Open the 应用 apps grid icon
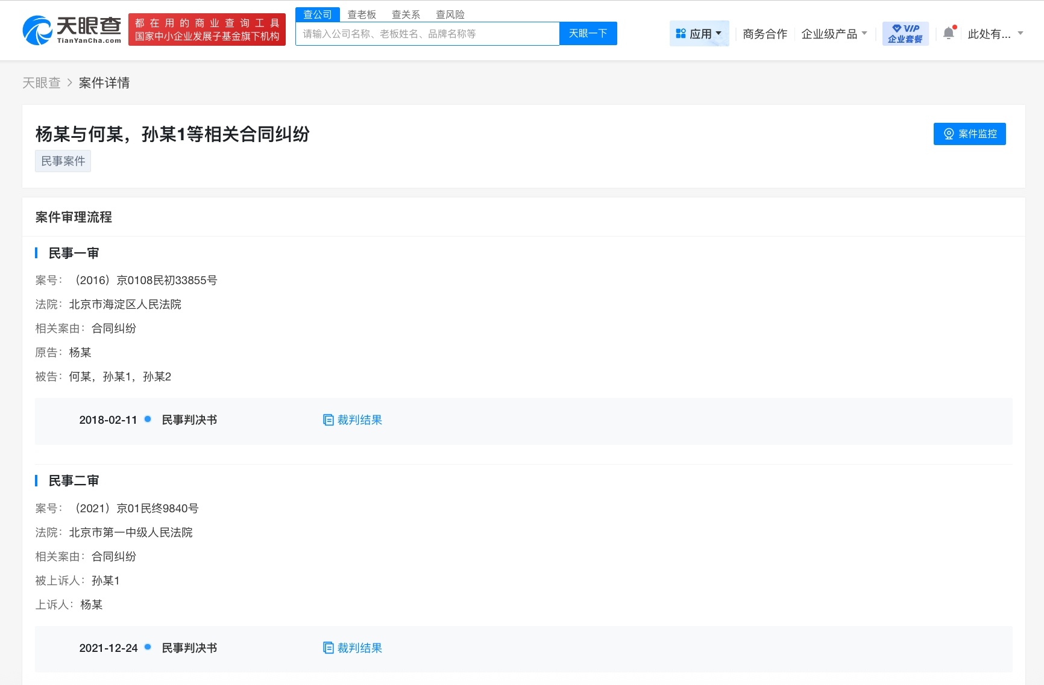This screenshot has height=685, width=1044. pyautogui.click(x=681, y=33)
